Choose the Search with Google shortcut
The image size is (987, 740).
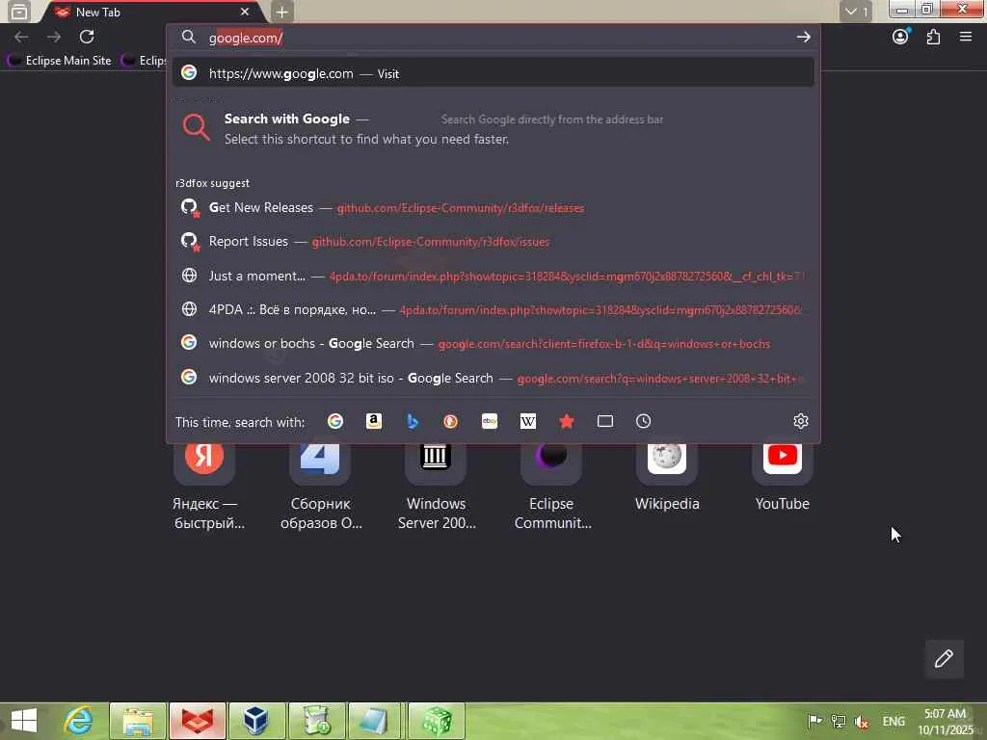click(493, 128)
